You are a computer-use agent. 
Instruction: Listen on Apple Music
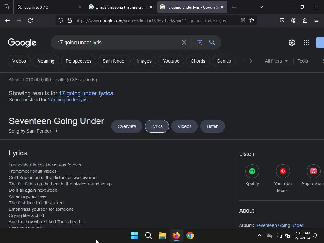313,175
